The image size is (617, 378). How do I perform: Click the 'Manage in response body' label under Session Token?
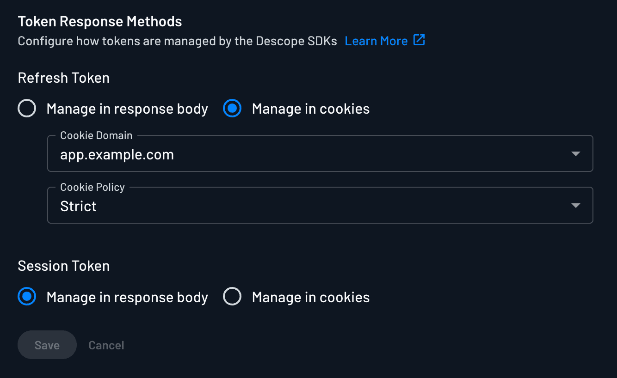tap(127, 296)
